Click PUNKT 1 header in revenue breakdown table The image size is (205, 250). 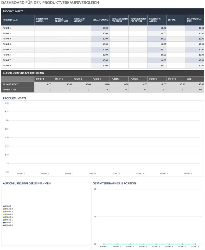44,79
